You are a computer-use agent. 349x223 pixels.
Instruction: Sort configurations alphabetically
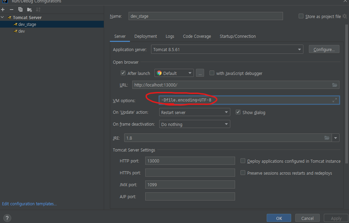tap(38, 10)
